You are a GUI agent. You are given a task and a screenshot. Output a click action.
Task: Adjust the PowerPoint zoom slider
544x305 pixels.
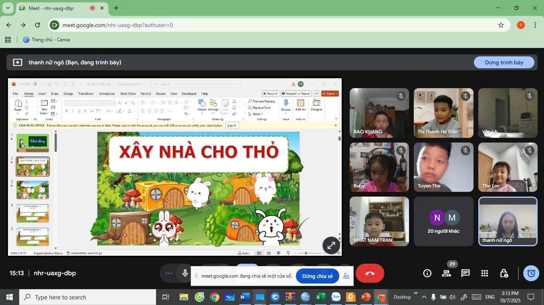[x=306, y=253]
